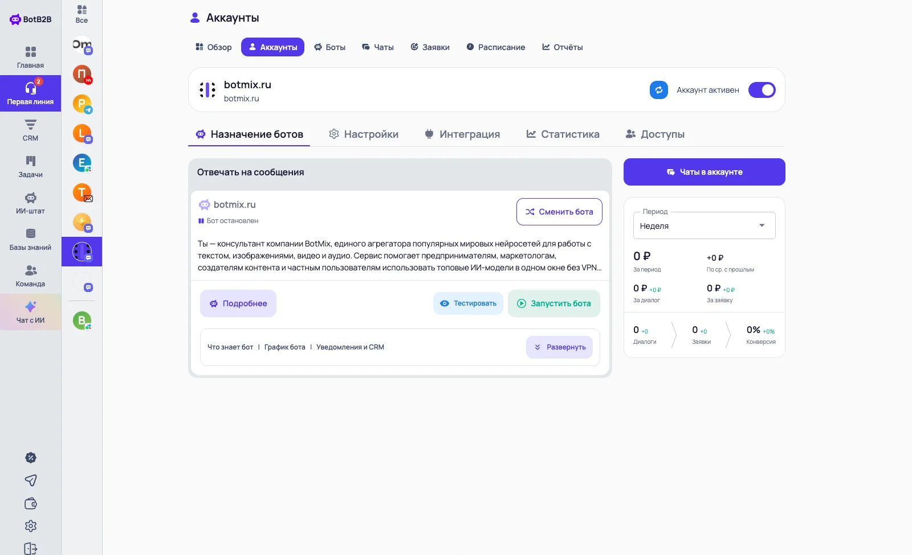Go to the Расписание tab
The image size is (912, 555).
pyautogui.click(x=496, y=47)
